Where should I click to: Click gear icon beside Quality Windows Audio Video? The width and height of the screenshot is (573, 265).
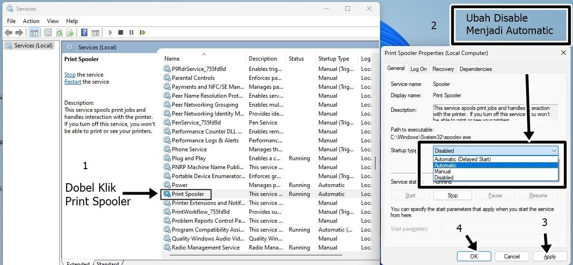click(167, 239)
